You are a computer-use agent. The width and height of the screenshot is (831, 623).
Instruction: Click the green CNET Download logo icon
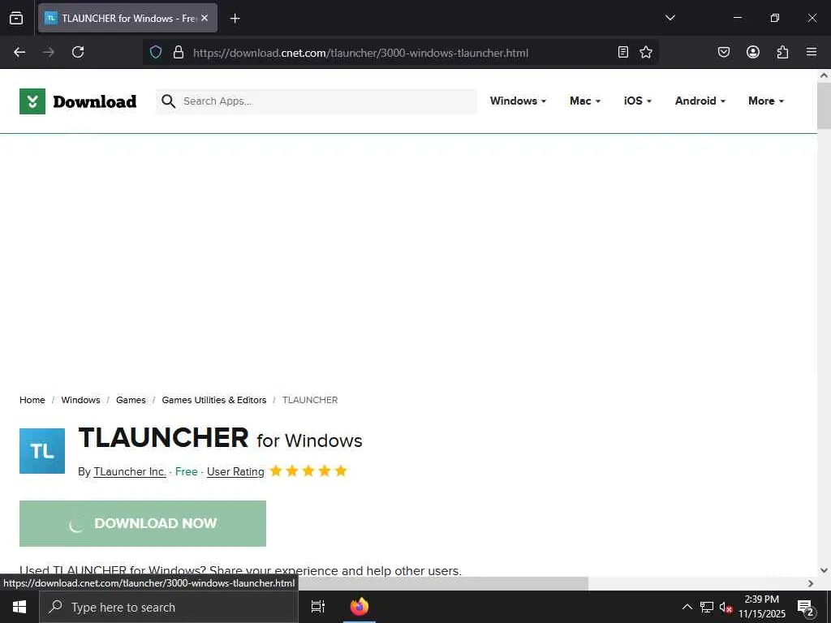tap(32, 101)
